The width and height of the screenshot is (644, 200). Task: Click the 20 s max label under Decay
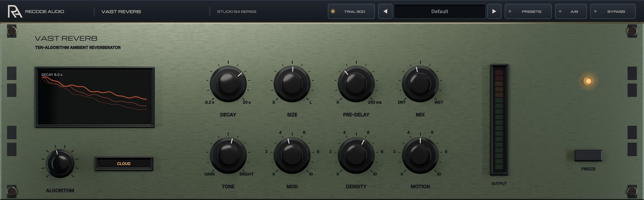(x=246, y=102)
